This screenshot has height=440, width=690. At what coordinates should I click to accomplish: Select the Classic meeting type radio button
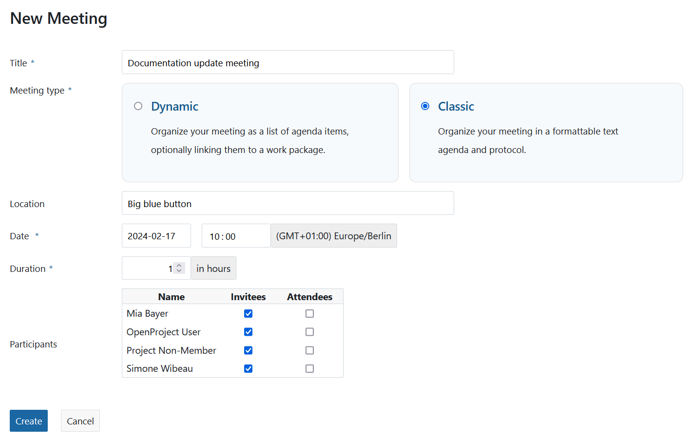pyautogui.click(x=425, y=106)
